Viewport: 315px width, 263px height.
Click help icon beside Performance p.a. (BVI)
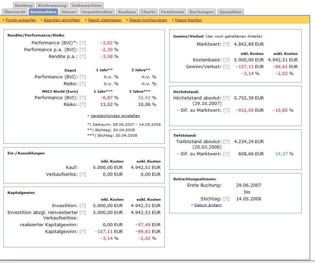tap(82, 50)
